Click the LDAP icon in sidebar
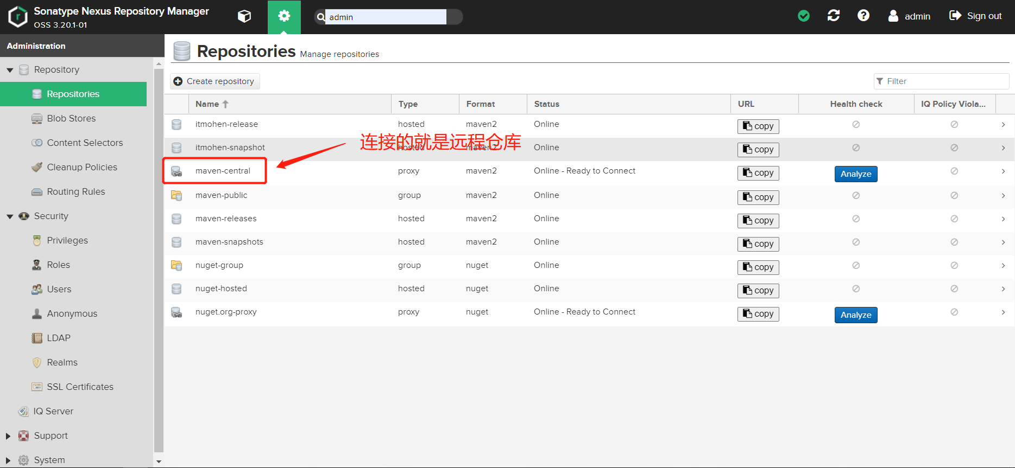This screenshot has height=468, width=1015. click(37, 338)
